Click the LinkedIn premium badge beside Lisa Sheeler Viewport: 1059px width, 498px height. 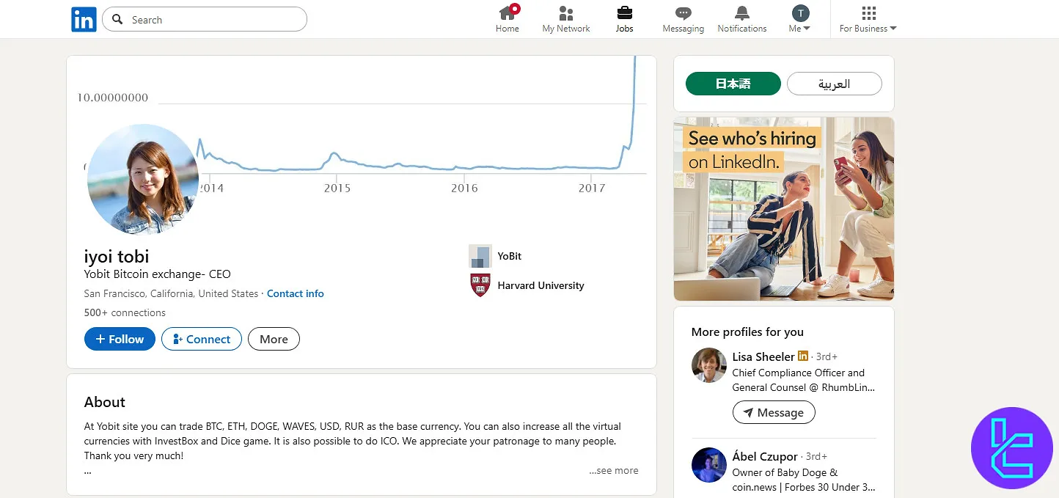click(803, 356)
